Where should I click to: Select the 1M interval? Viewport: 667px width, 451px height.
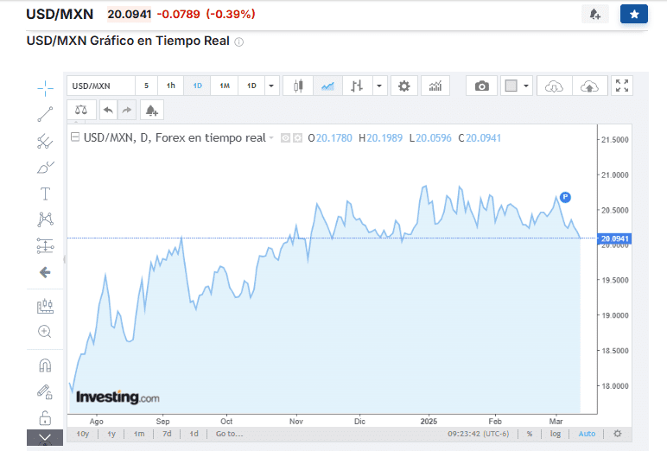(x=225, y=86)
